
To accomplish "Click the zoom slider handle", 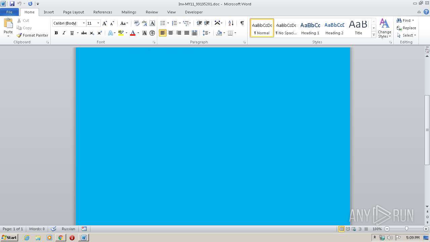I will click(x=406, y=229).
